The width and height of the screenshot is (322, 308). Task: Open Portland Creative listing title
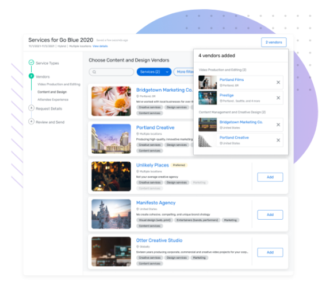155,127
